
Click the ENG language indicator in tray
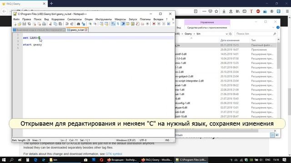pos(268,160)
